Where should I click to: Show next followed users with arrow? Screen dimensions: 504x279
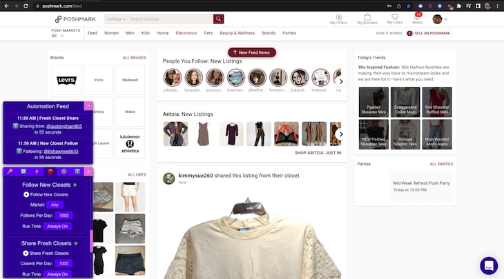click(x=341, y=81)
